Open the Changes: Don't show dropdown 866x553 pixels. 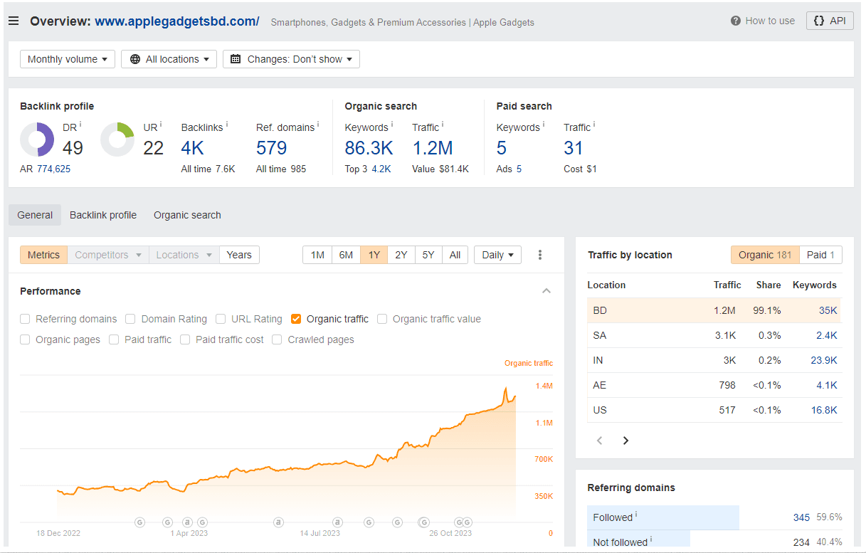point(291,59)
